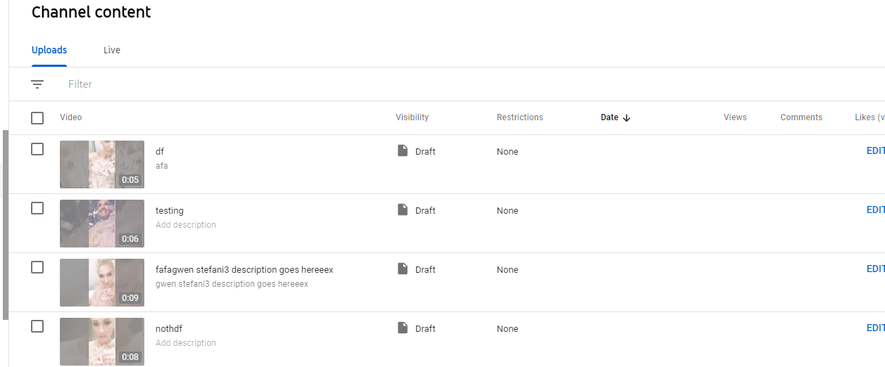Click draft icon in 'nothdf' row

[403, 328]
